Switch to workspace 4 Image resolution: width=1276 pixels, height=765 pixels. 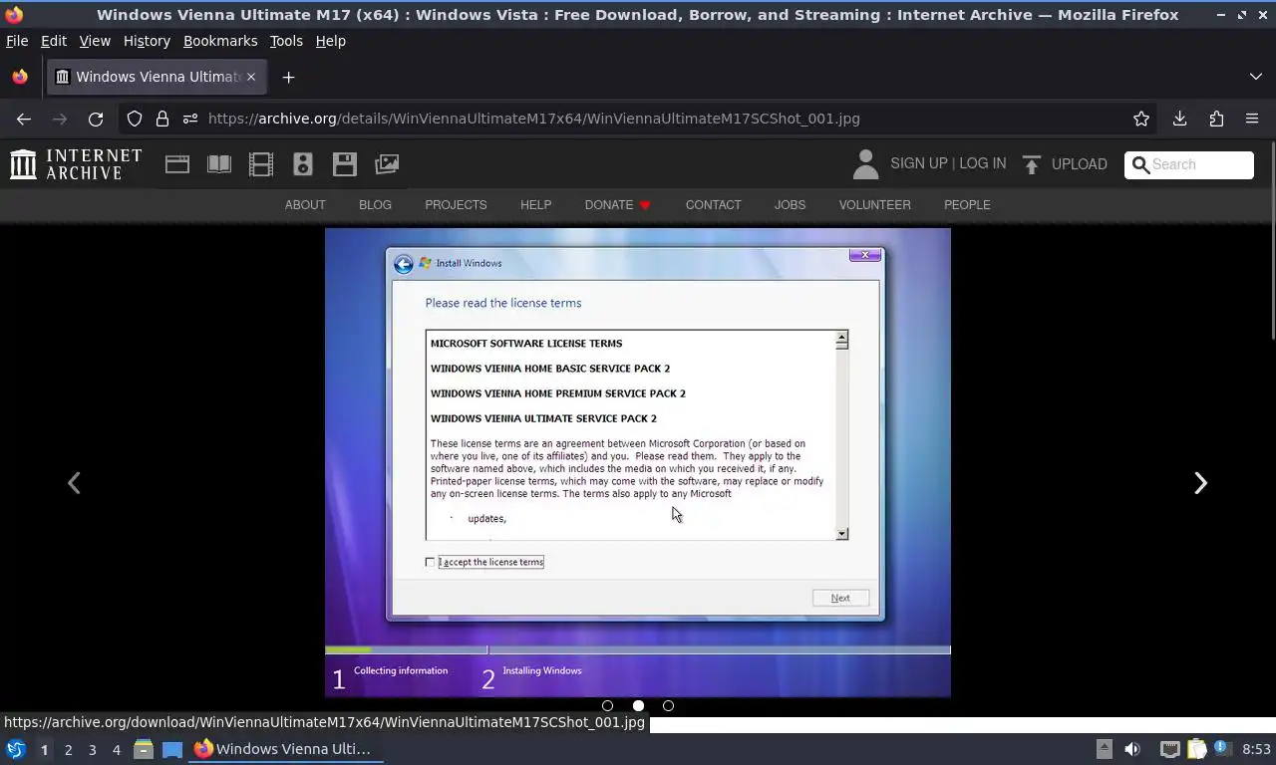pyautogui.click(x=116, y=749)
